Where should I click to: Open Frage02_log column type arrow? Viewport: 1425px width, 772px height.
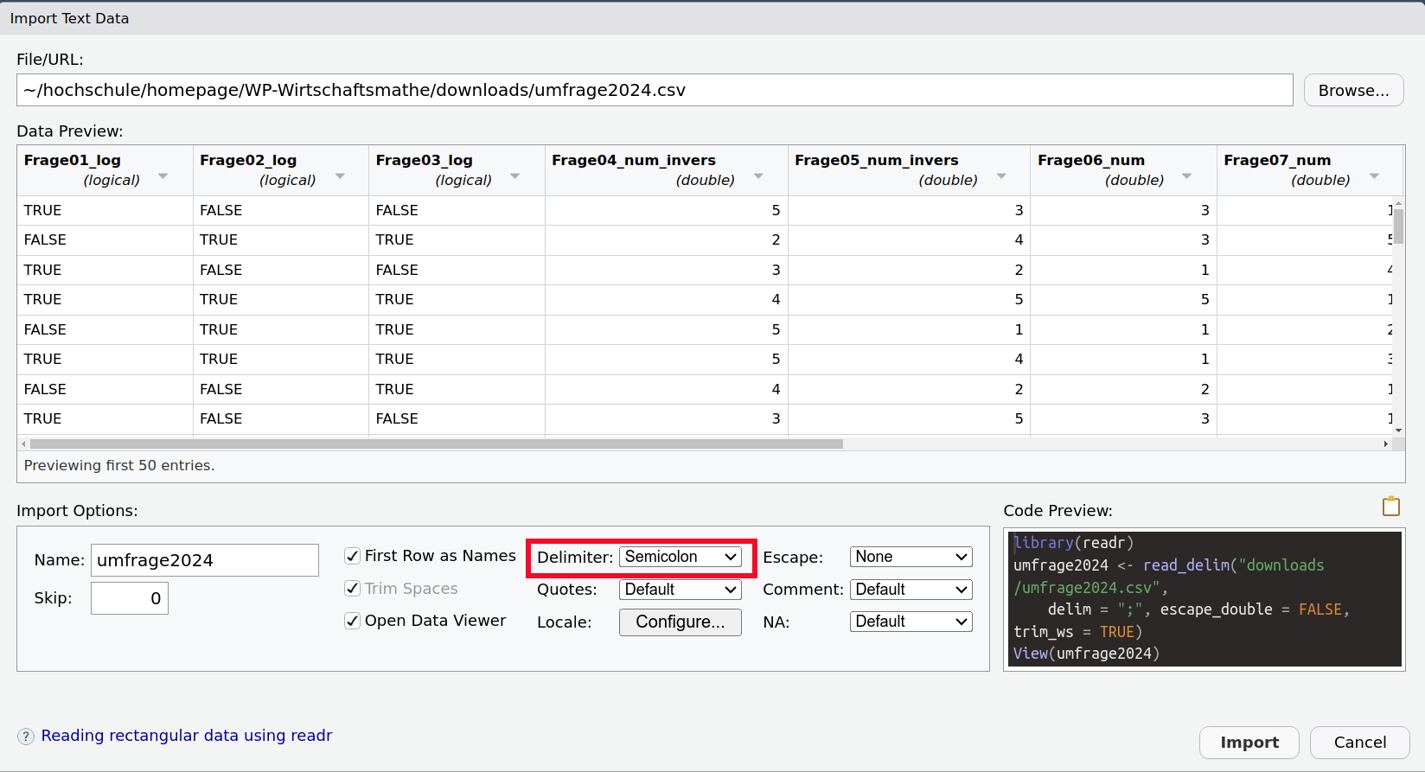[x=340, y=176]
